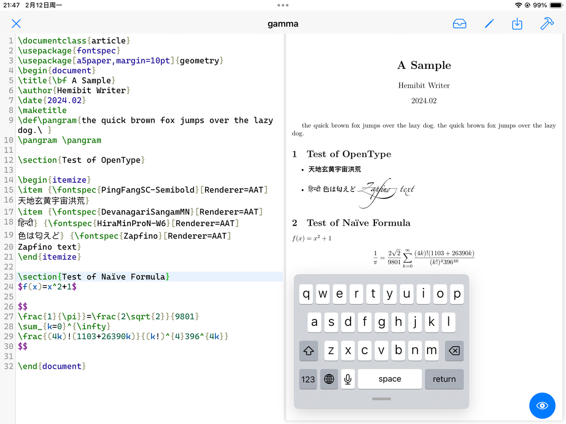566x424 pixels.
Task: Click the \author{Hemibit Writer} source line
Action: [x=74, y=91]
